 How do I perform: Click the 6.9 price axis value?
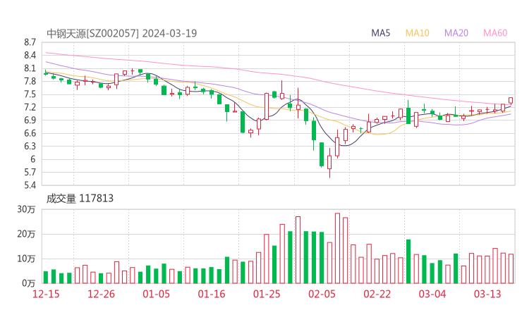coord(30,120)
